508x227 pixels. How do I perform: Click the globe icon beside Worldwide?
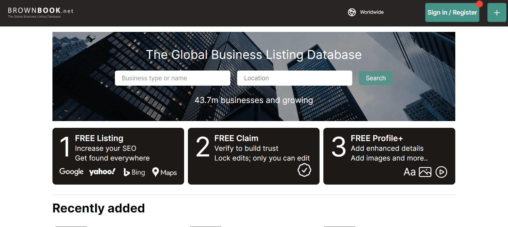(352, 12)
